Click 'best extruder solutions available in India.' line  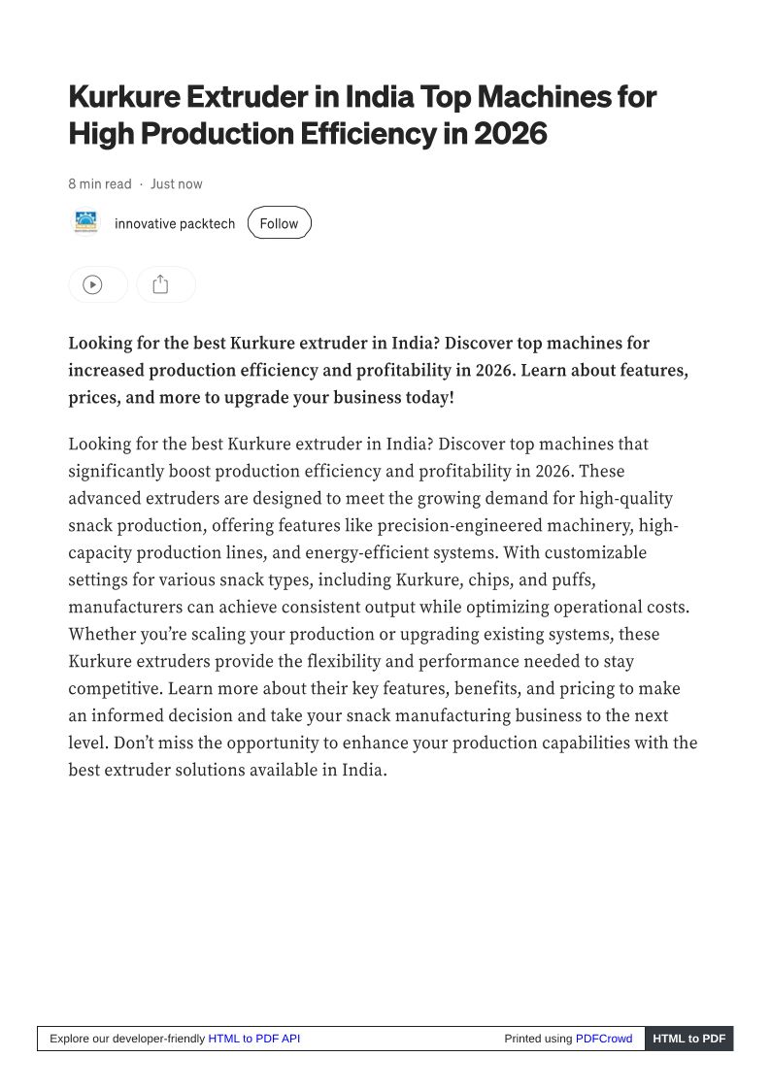point(227,770)
